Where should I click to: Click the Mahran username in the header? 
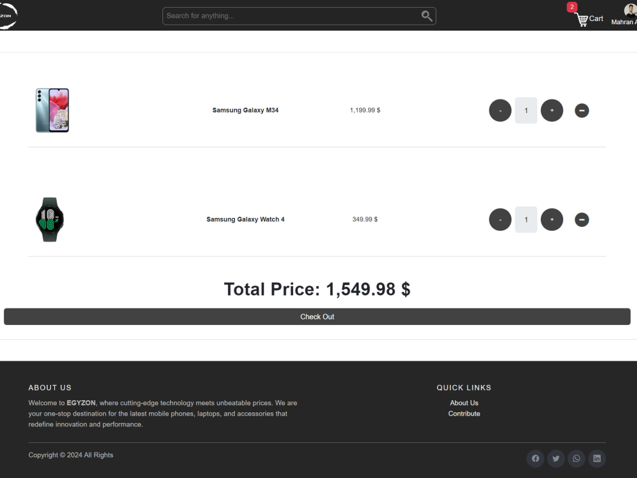tap(624, 22)
